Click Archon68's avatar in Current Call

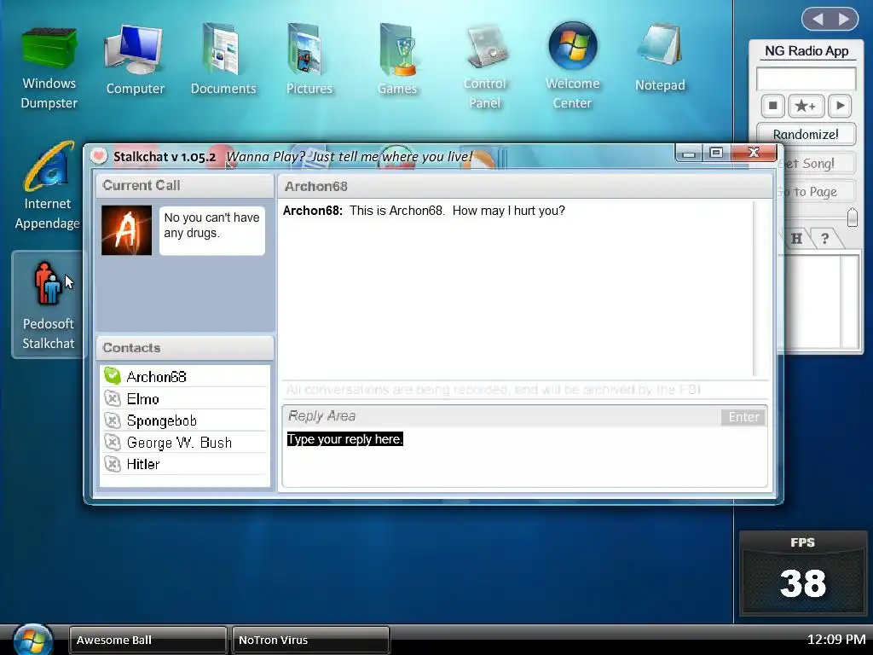(x=126, y=230)
